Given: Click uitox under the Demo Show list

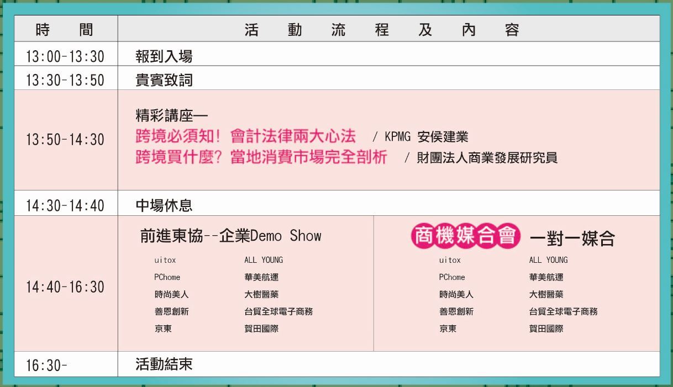Looking at the screenshot, I should (x=165, y=260).
